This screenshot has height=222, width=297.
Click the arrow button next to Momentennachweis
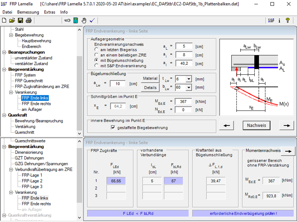(288, 151)
